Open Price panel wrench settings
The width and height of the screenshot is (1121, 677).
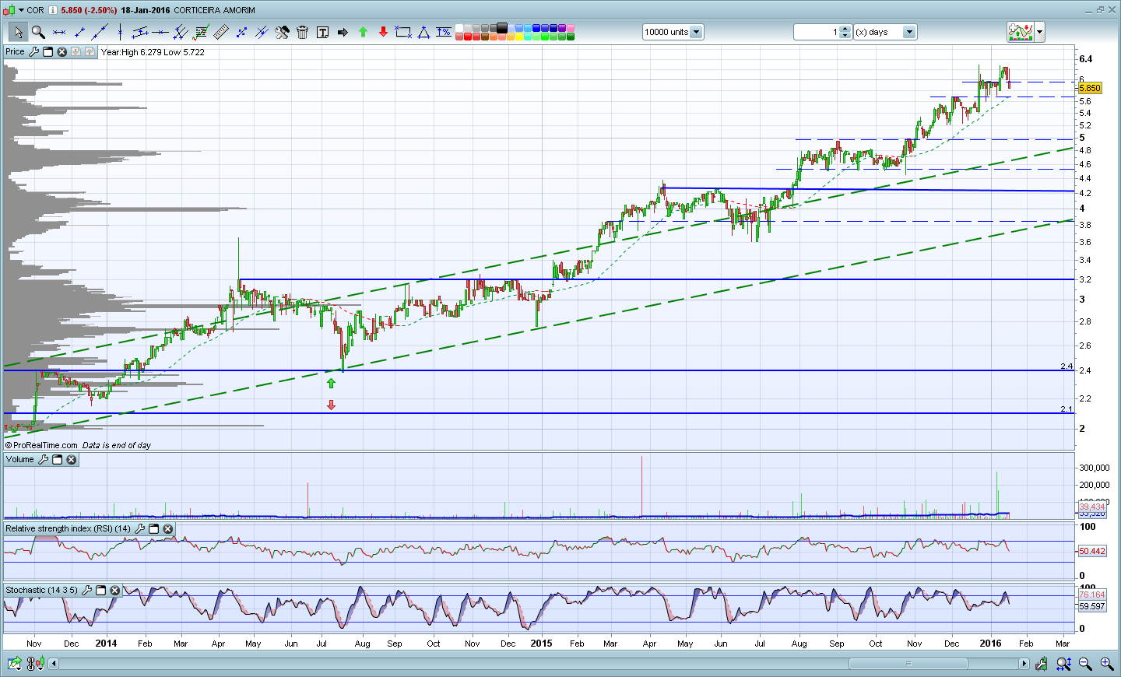click(x=33, y=51)
